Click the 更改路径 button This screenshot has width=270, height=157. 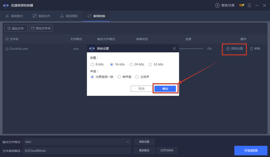(x=144, y=150)
